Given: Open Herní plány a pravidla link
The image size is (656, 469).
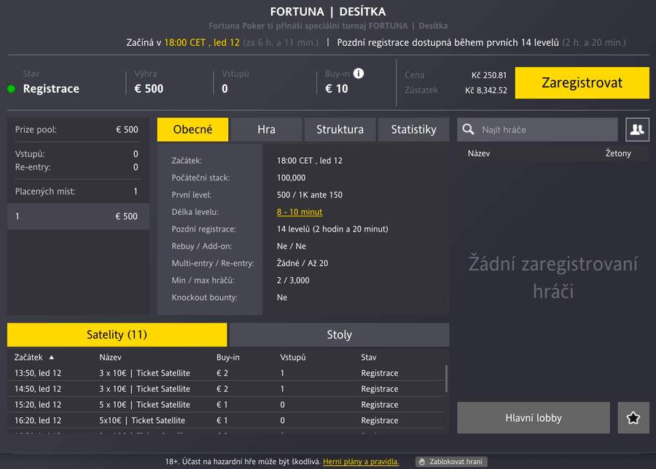Looking at the screenshot, I should point(361,462).
